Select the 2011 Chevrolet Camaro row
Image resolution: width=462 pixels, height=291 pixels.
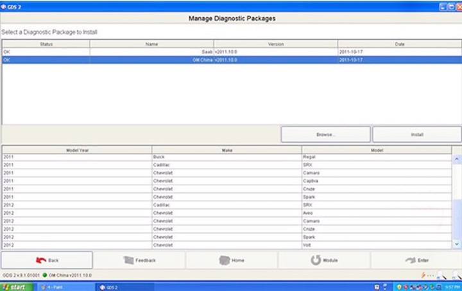pyautogui.click(x=227, y=173)
